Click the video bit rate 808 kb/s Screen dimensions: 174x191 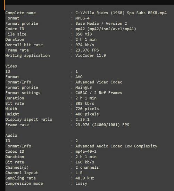(x=85, y=104)
